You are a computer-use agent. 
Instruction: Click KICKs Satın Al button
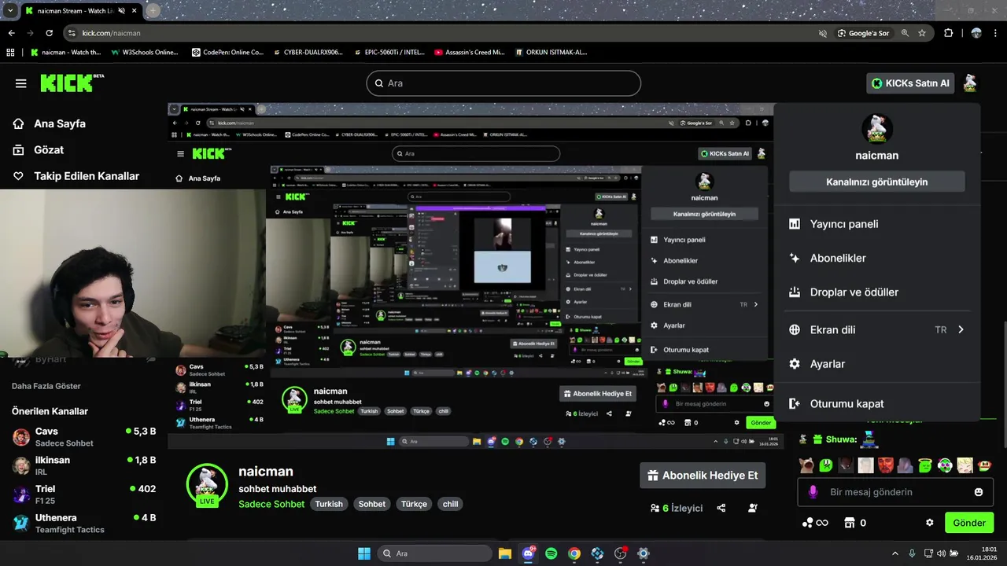[910, 83]
